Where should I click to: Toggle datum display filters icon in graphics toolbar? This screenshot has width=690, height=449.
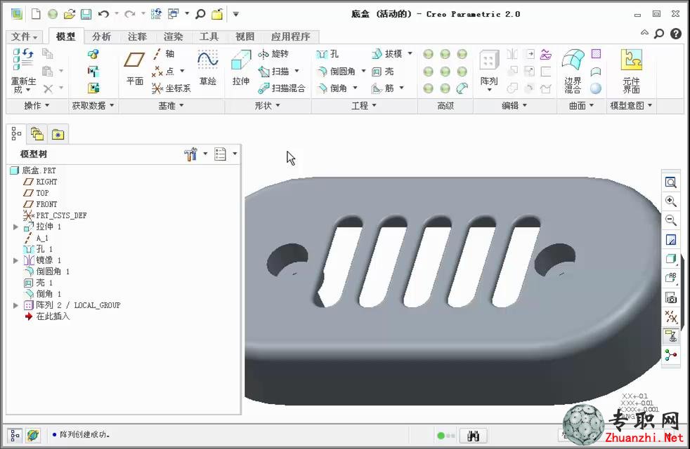(670, 317)
